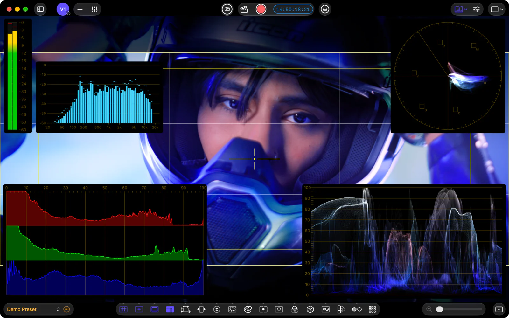The image size is (509, 318).
Task: Open the Demo Preset selector
Action: tap(33, 309)
